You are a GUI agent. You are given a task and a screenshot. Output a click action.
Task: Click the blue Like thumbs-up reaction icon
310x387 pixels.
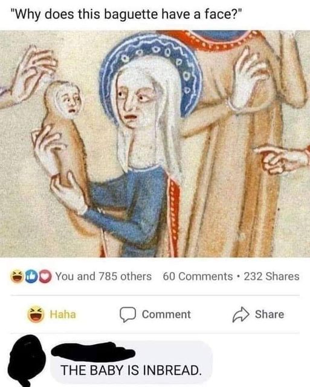point(31,277)
